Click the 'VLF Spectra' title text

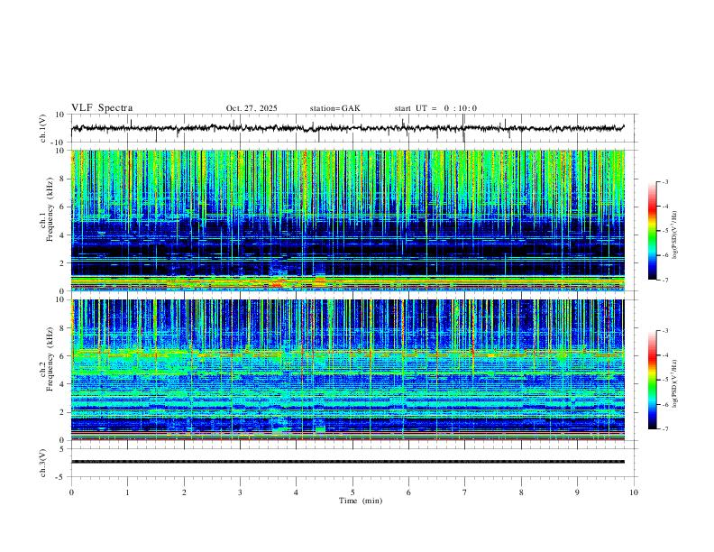102,108
